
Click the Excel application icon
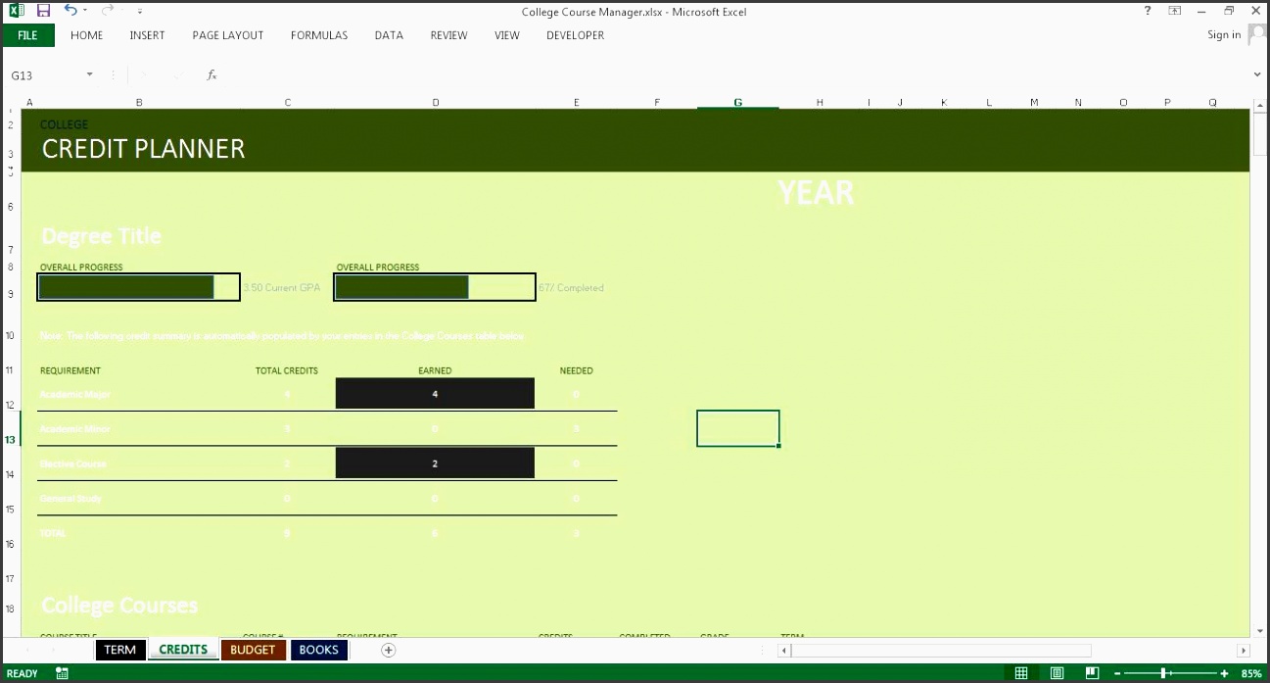[x=17, y=11]
